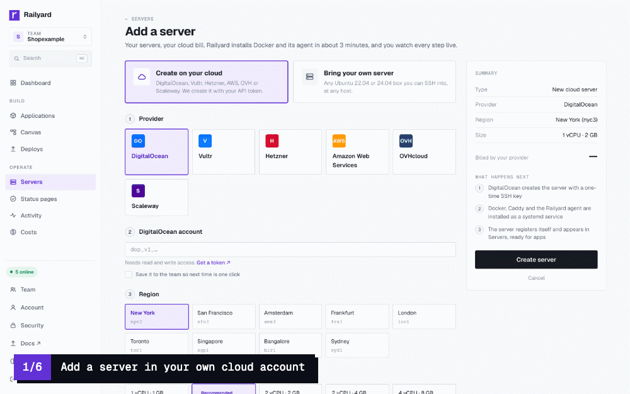Click the DigitalOcean API token field
Screen dimensions: 630x394
(x=290, y=250)
